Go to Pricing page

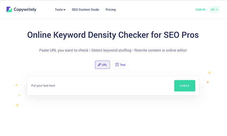click(111, 9)
